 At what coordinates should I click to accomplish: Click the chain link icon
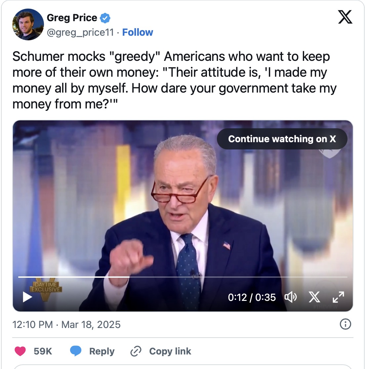point(136,351)
